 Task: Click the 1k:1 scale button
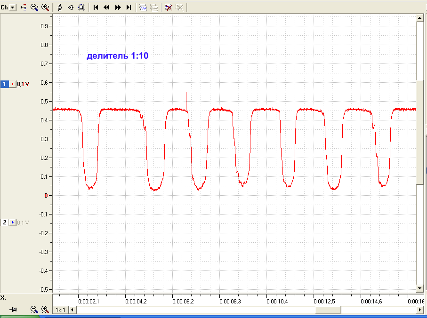(x=60, y=310)
